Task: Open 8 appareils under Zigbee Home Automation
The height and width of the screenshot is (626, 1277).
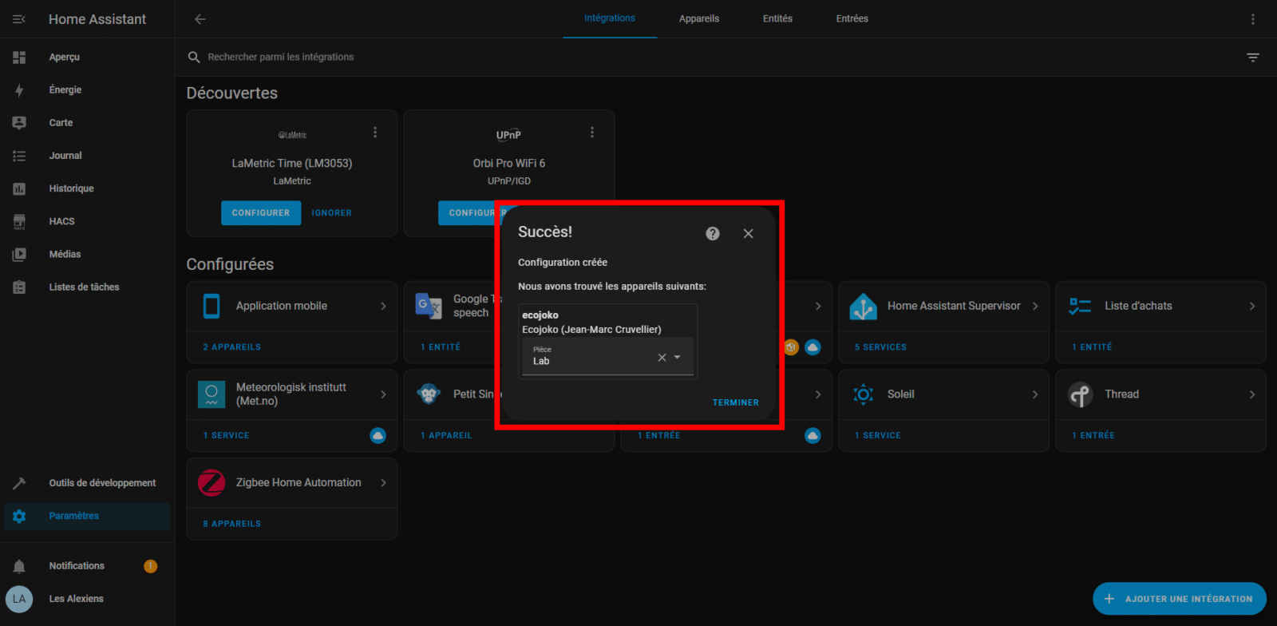Action: pos(232,525)
